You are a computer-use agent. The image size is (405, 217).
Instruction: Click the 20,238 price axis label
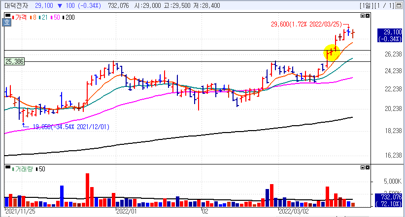(x=393, y=109)
